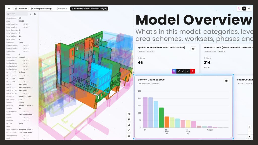The width and height of the screenshot is (258, 145).
Task: Select the Fire Rating value 2 HR
Action: [20, 99]
